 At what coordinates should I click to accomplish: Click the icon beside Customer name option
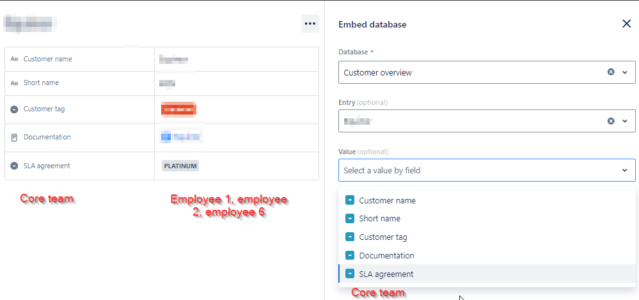click(350, 200)
